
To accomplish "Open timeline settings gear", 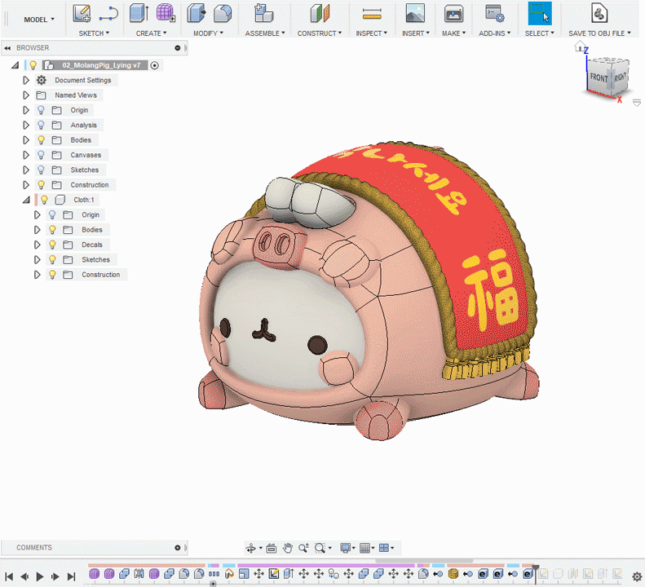I will click(x=637, y=576).
